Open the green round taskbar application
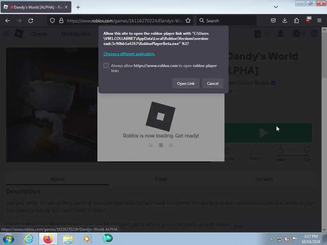The width and height of the screenshot is (327, 245). click(108, 239)
